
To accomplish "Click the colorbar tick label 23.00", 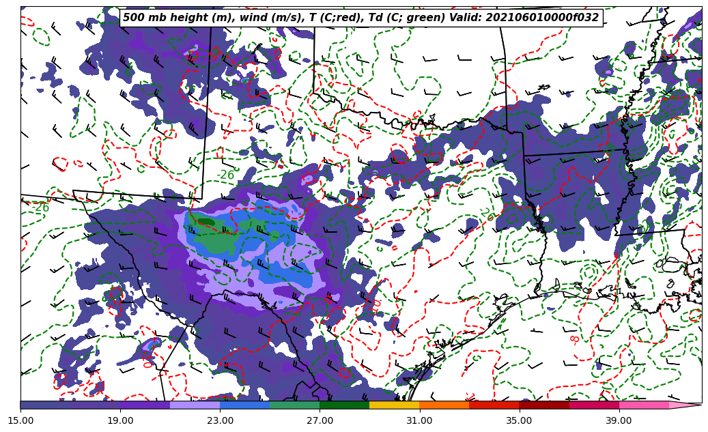I will click(220, 420).
